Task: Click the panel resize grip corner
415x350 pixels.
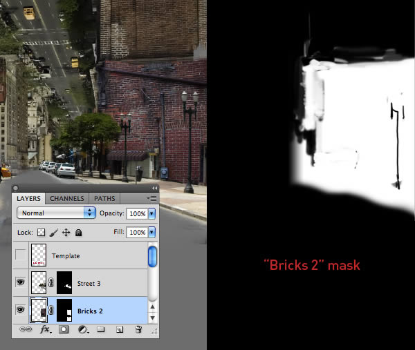Action: coord(154,331)
